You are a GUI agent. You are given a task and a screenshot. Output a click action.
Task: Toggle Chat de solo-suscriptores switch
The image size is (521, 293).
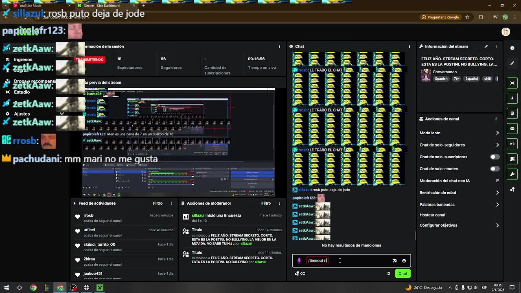click(x=495, y=157)
